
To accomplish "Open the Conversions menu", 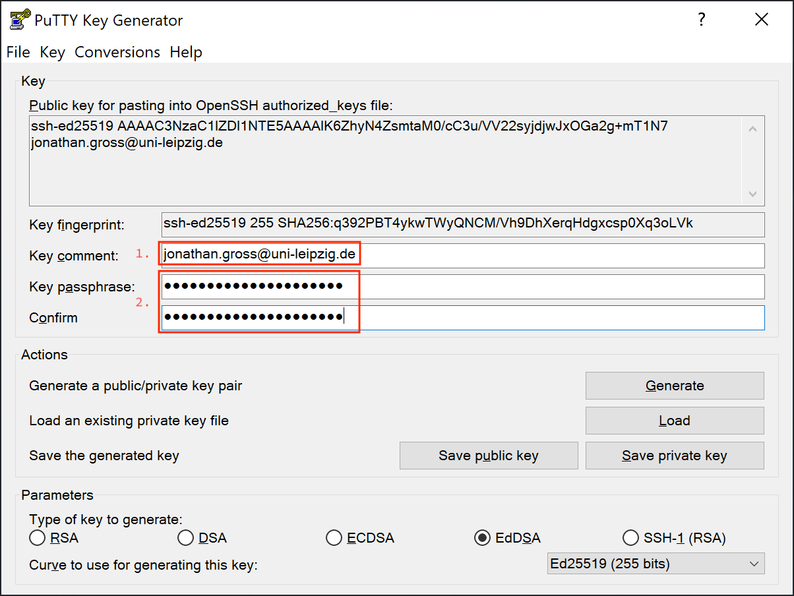I will pos(117,52).
